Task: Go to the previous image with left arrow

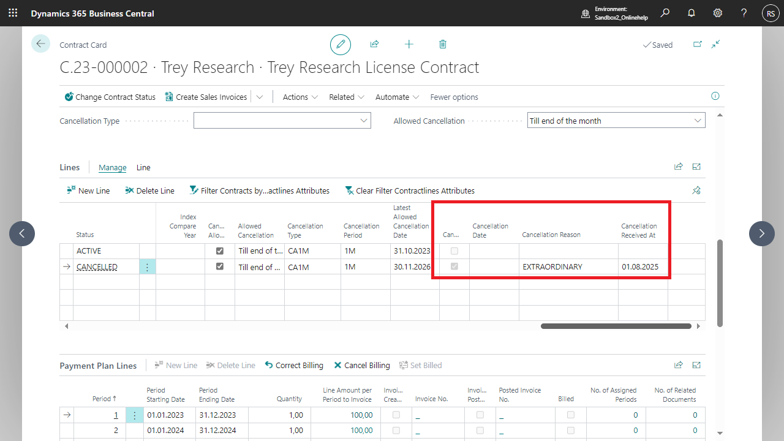Action: click(22, 233)
